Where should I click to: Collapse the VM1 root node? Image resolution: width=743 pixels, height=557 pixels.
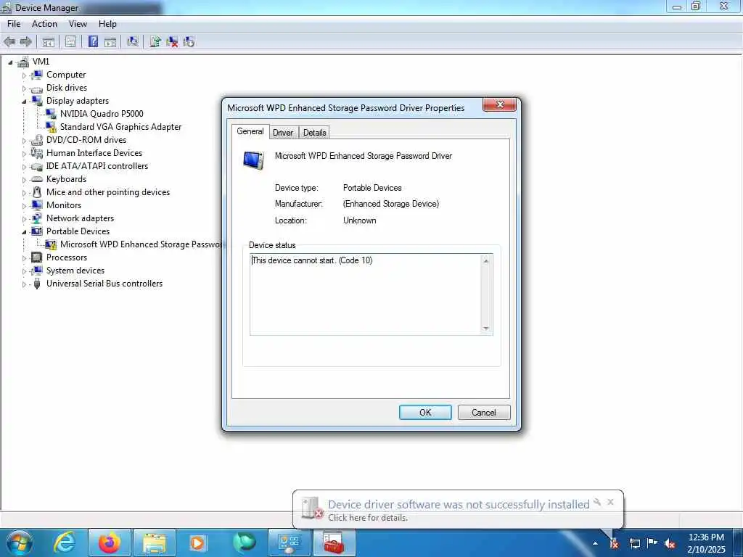10,62
